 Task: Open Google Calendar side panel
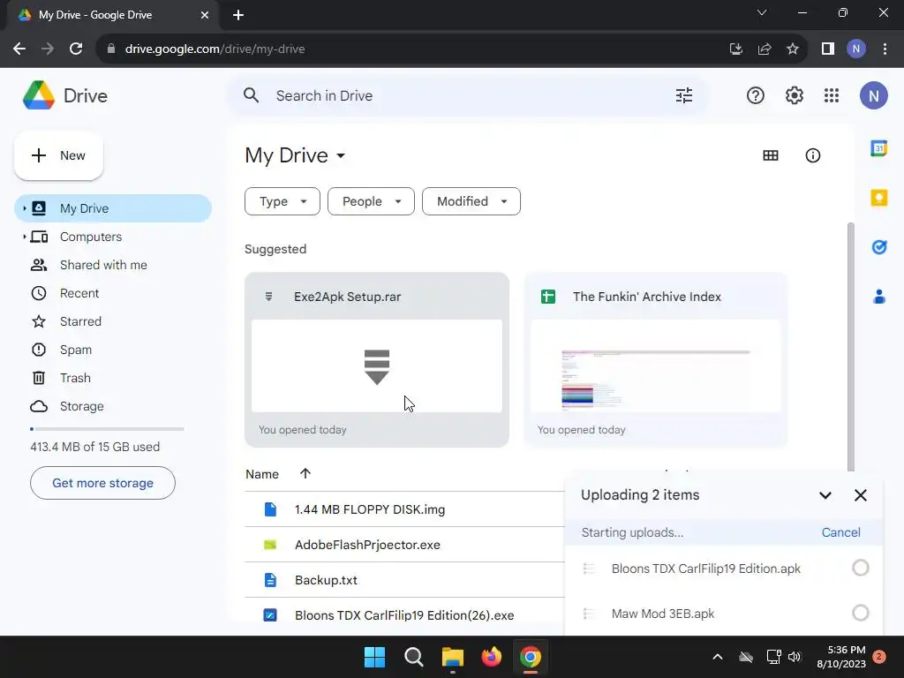pos(878,148)
